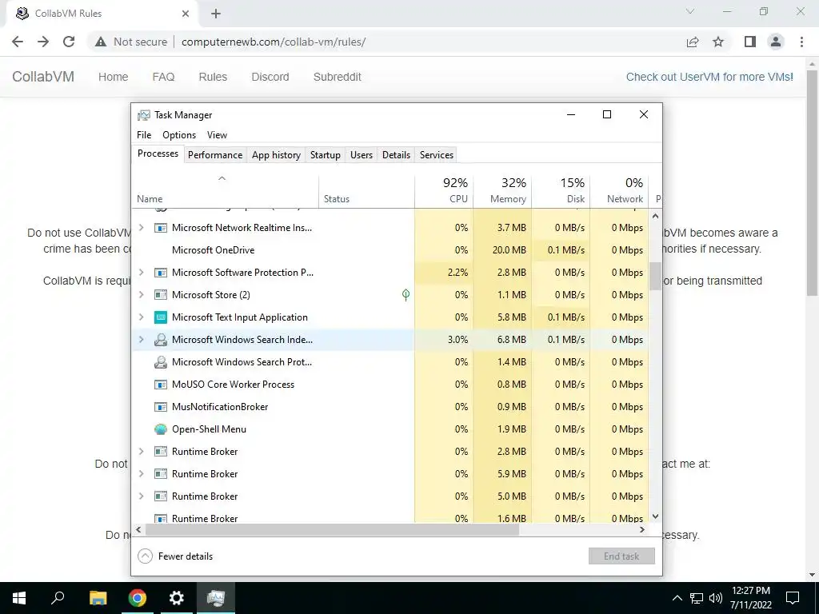This screenshot has width=819, height=614.
Task: Open the Chrome three-dot menu
Action: click(x=801, y=42)
